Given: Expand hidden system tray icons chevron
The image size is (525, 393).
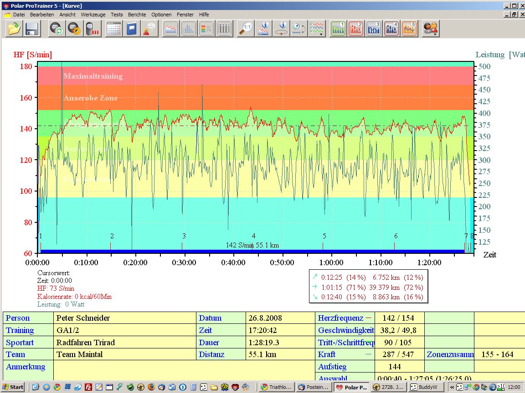Looking at the screenshot, I should (x=452, y=387).
